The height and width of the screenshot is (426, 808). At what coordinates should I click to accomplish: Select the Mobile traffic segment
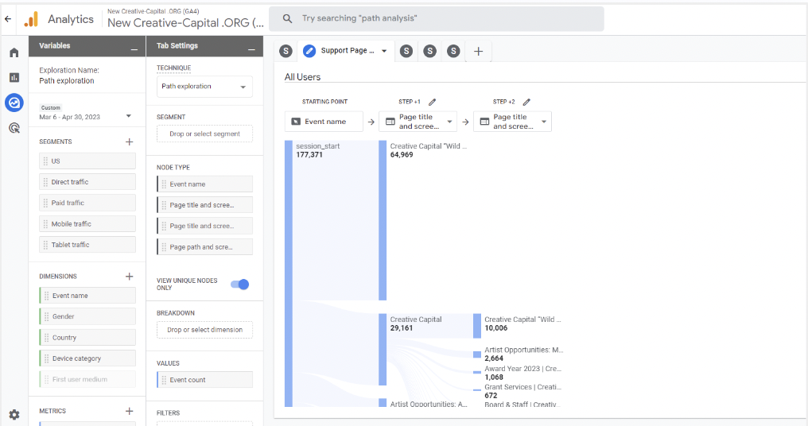87,224
